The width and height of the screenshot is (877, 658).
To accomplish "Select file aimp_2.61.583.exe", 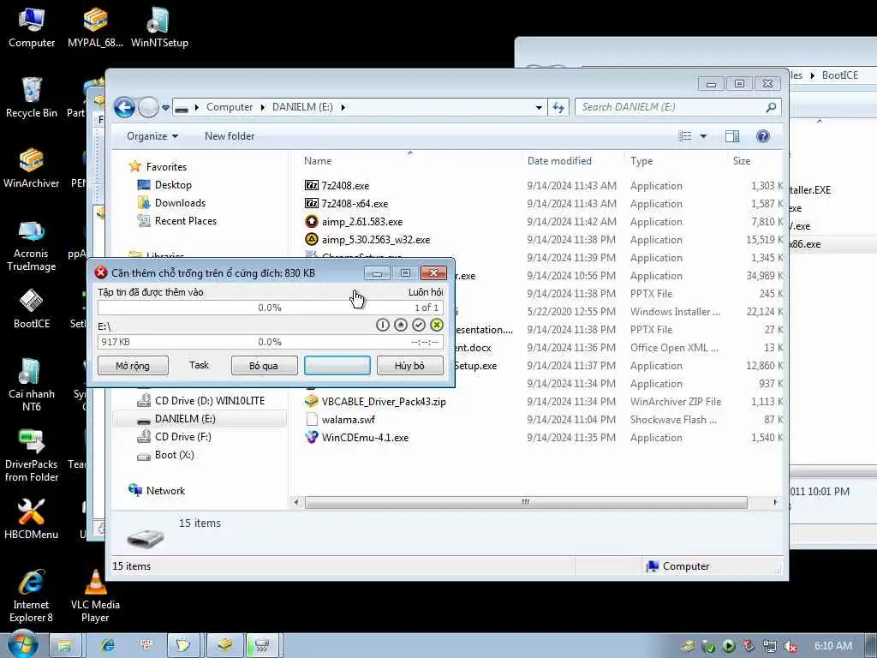I will 362,222.
